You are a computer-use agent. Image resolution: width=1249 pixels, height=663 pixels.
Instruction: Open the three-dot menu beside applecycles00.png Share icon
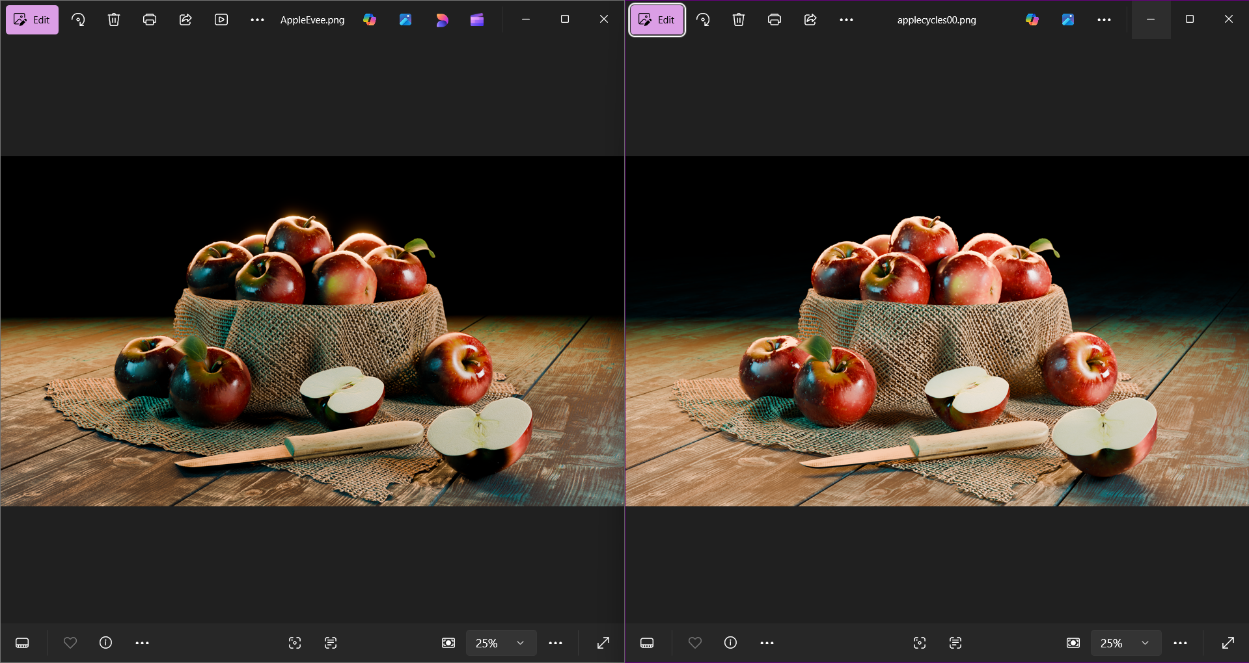coord(846,19)
